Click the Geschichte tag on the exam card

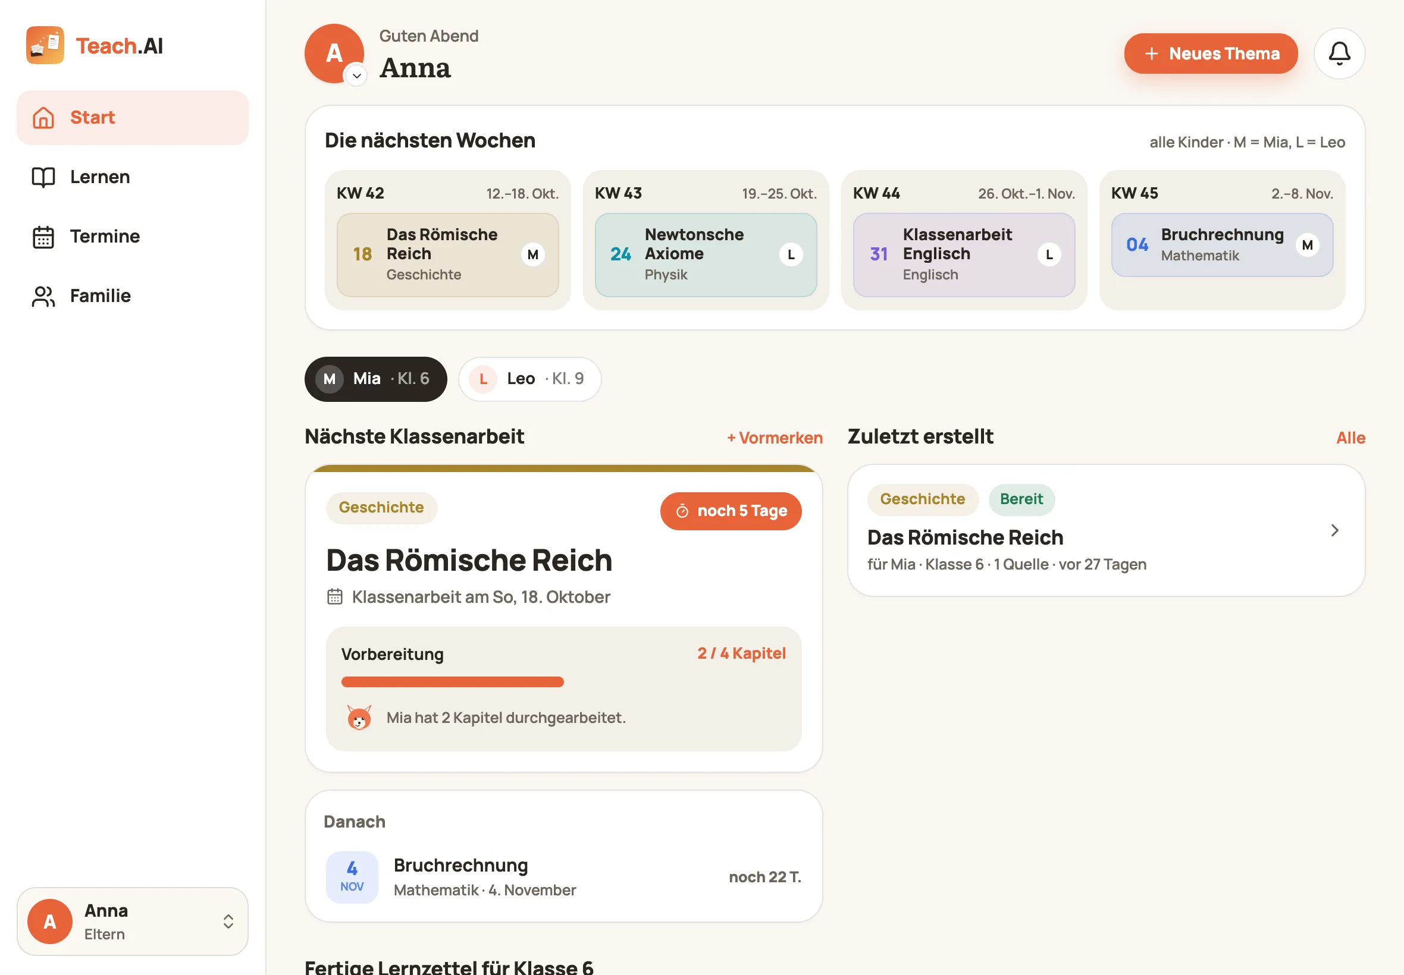pyautogui.click(x=381, y=508)
